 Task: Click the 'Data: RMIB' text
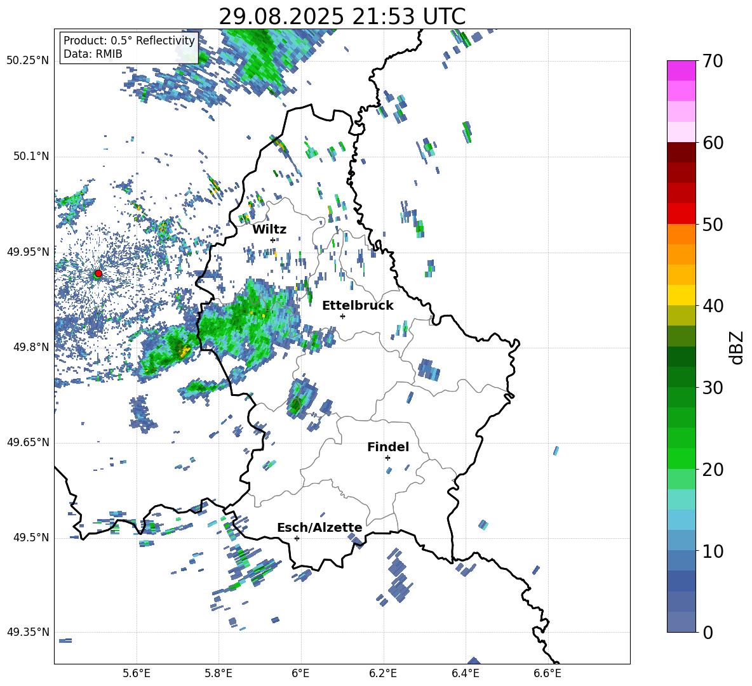pyautogui.click(x=93, y=54)
